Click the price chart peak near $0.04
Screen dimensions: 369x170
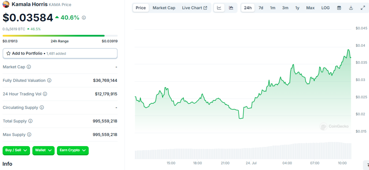[348, 50]
